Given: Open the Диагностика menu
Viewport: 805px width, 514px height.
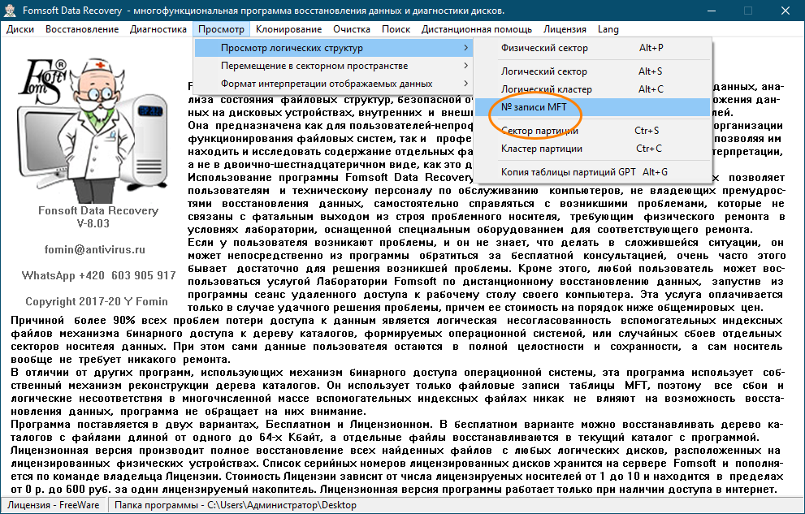Looking at the screenshot, I should (158, 29).
